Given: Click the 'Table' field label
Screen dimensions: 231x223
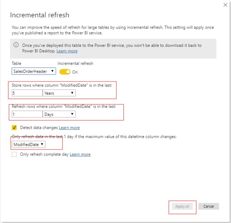Looking at the screenshot, I should tap(17, 63).
